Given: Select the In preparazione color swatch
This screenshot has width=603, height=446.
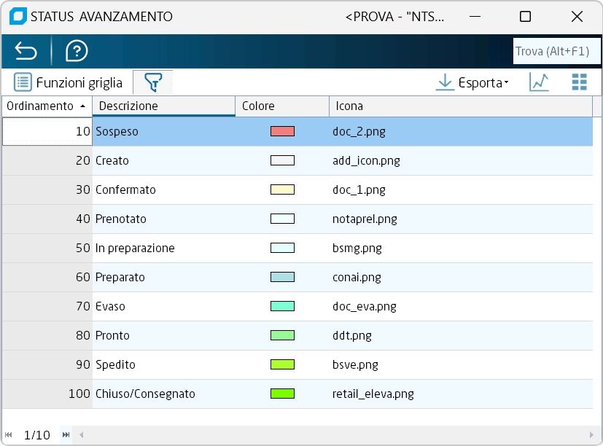Looking at the screenshot, I should click(x=282, y=248).
